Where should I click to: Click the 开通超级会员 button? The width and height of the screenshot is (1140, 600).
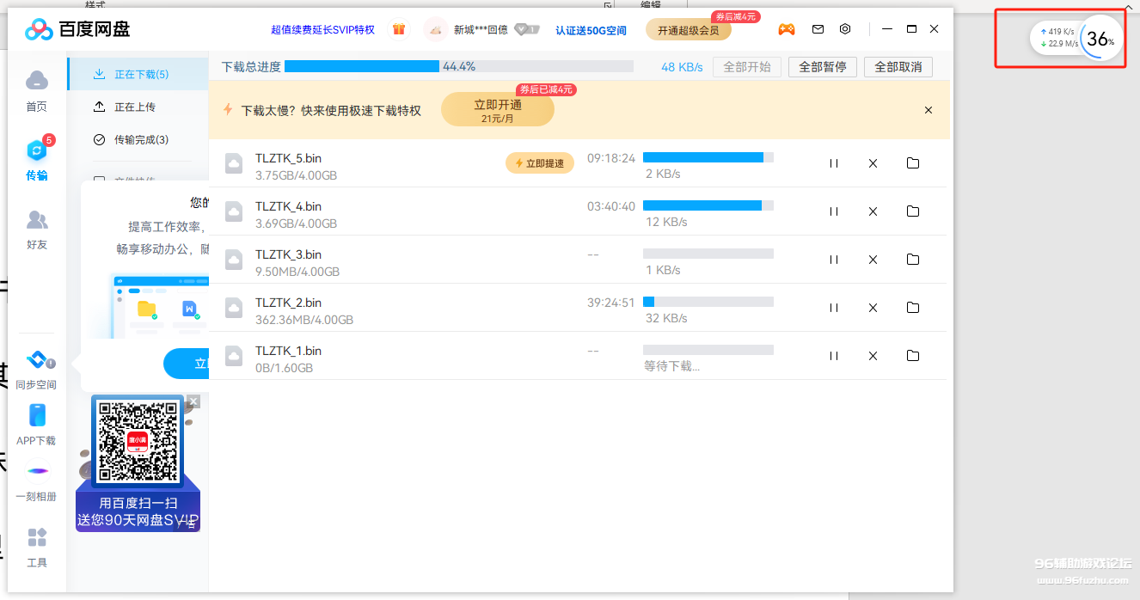click(x=689, y=30)
